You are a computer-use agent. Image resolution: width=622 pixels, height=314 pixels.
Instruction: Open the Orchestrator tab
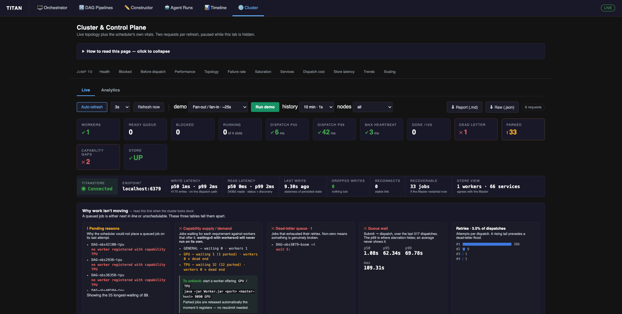coord(52,8)
